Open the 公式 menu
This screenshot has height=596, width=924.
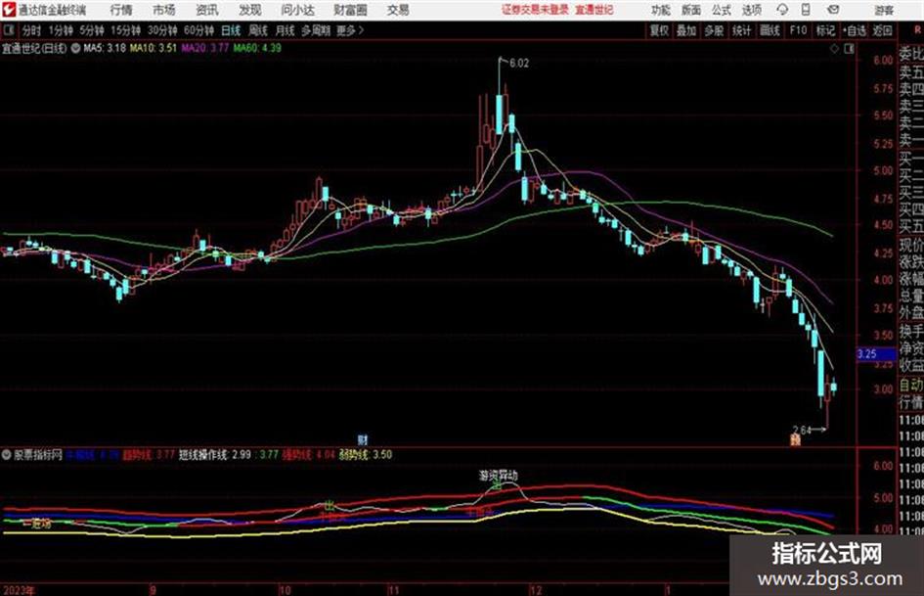722,10
